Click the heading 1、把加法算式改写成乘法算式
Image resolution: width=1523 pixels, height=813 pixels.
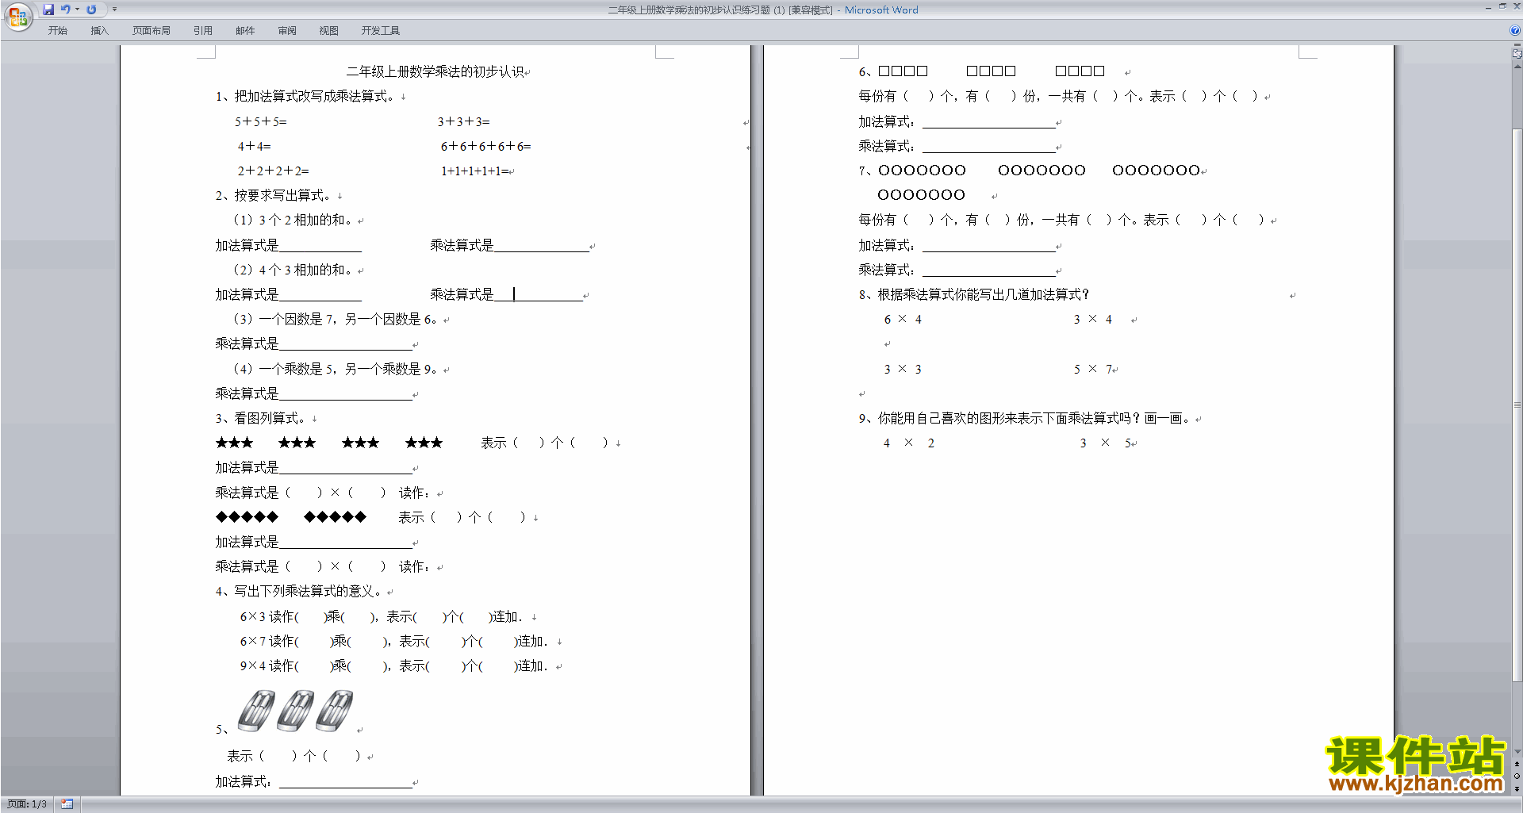[x=305, y=96]
